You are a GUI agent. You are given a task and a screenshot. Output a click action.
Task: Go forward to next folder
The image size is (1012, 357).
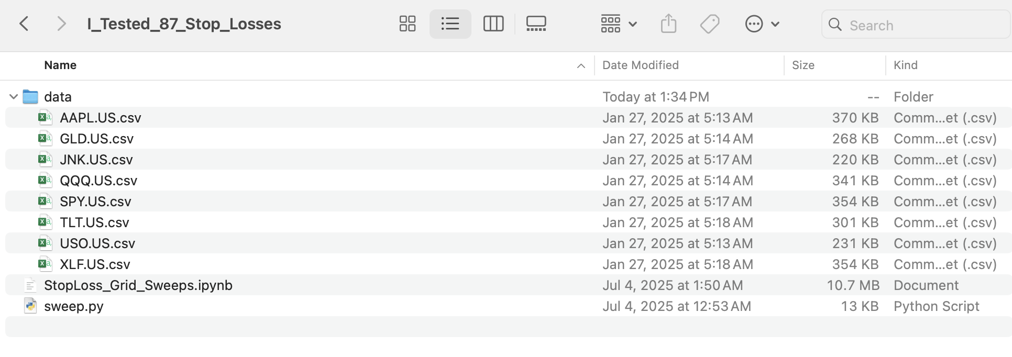(x=61, y=24)
